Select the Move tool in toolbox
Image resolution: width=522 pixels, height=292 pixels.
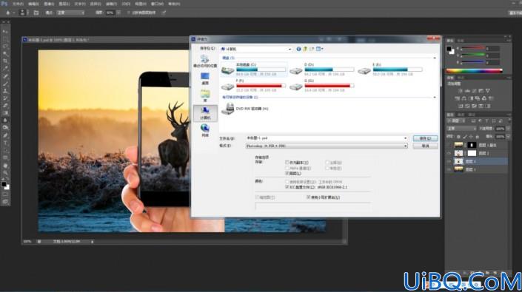pyautogui.click(x=5, y=32)
